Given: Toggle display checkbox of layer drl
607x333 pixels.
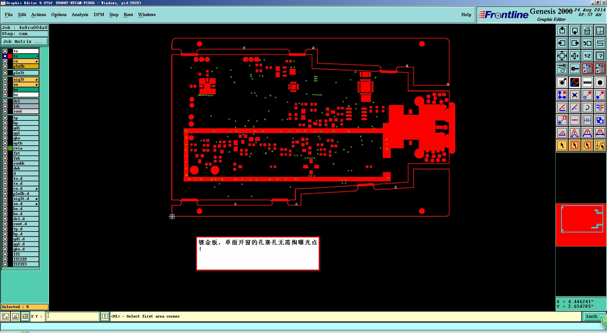Looking at the screenshot, I should pos(5,101).
